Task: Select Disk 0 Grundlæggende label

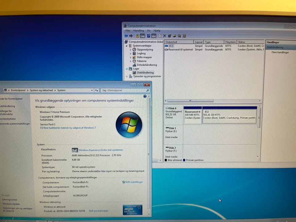Action: click(174, 115)
